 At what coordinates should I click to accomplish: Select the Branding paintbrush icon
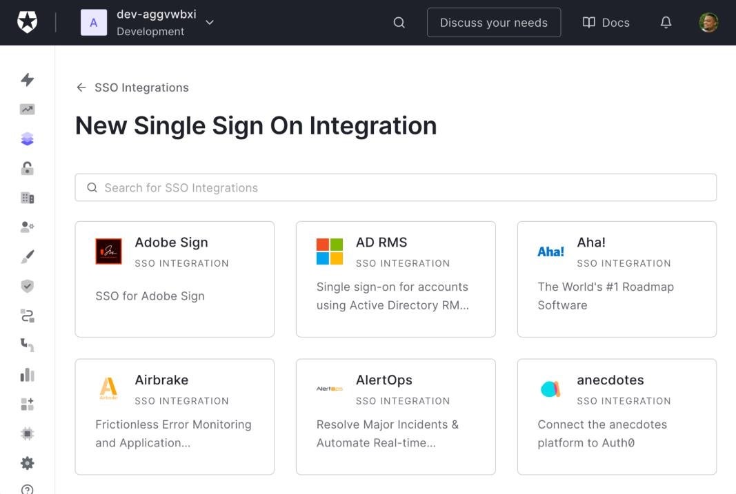[28, 257]
